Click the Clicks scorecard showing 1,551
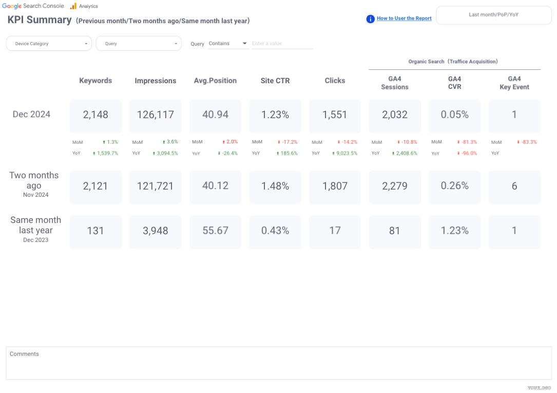Image resolution: width=557 pixels, height=393 pixels. click(x=335, y=115)
